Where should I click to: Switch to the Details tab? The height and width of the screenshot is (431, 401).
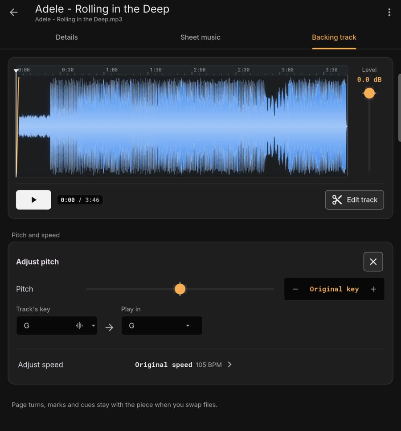[x=67, y=37]
